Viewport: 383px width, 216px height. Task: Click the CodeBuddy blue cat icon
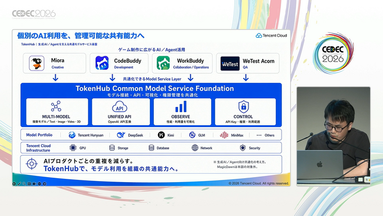tap(102, 63)
